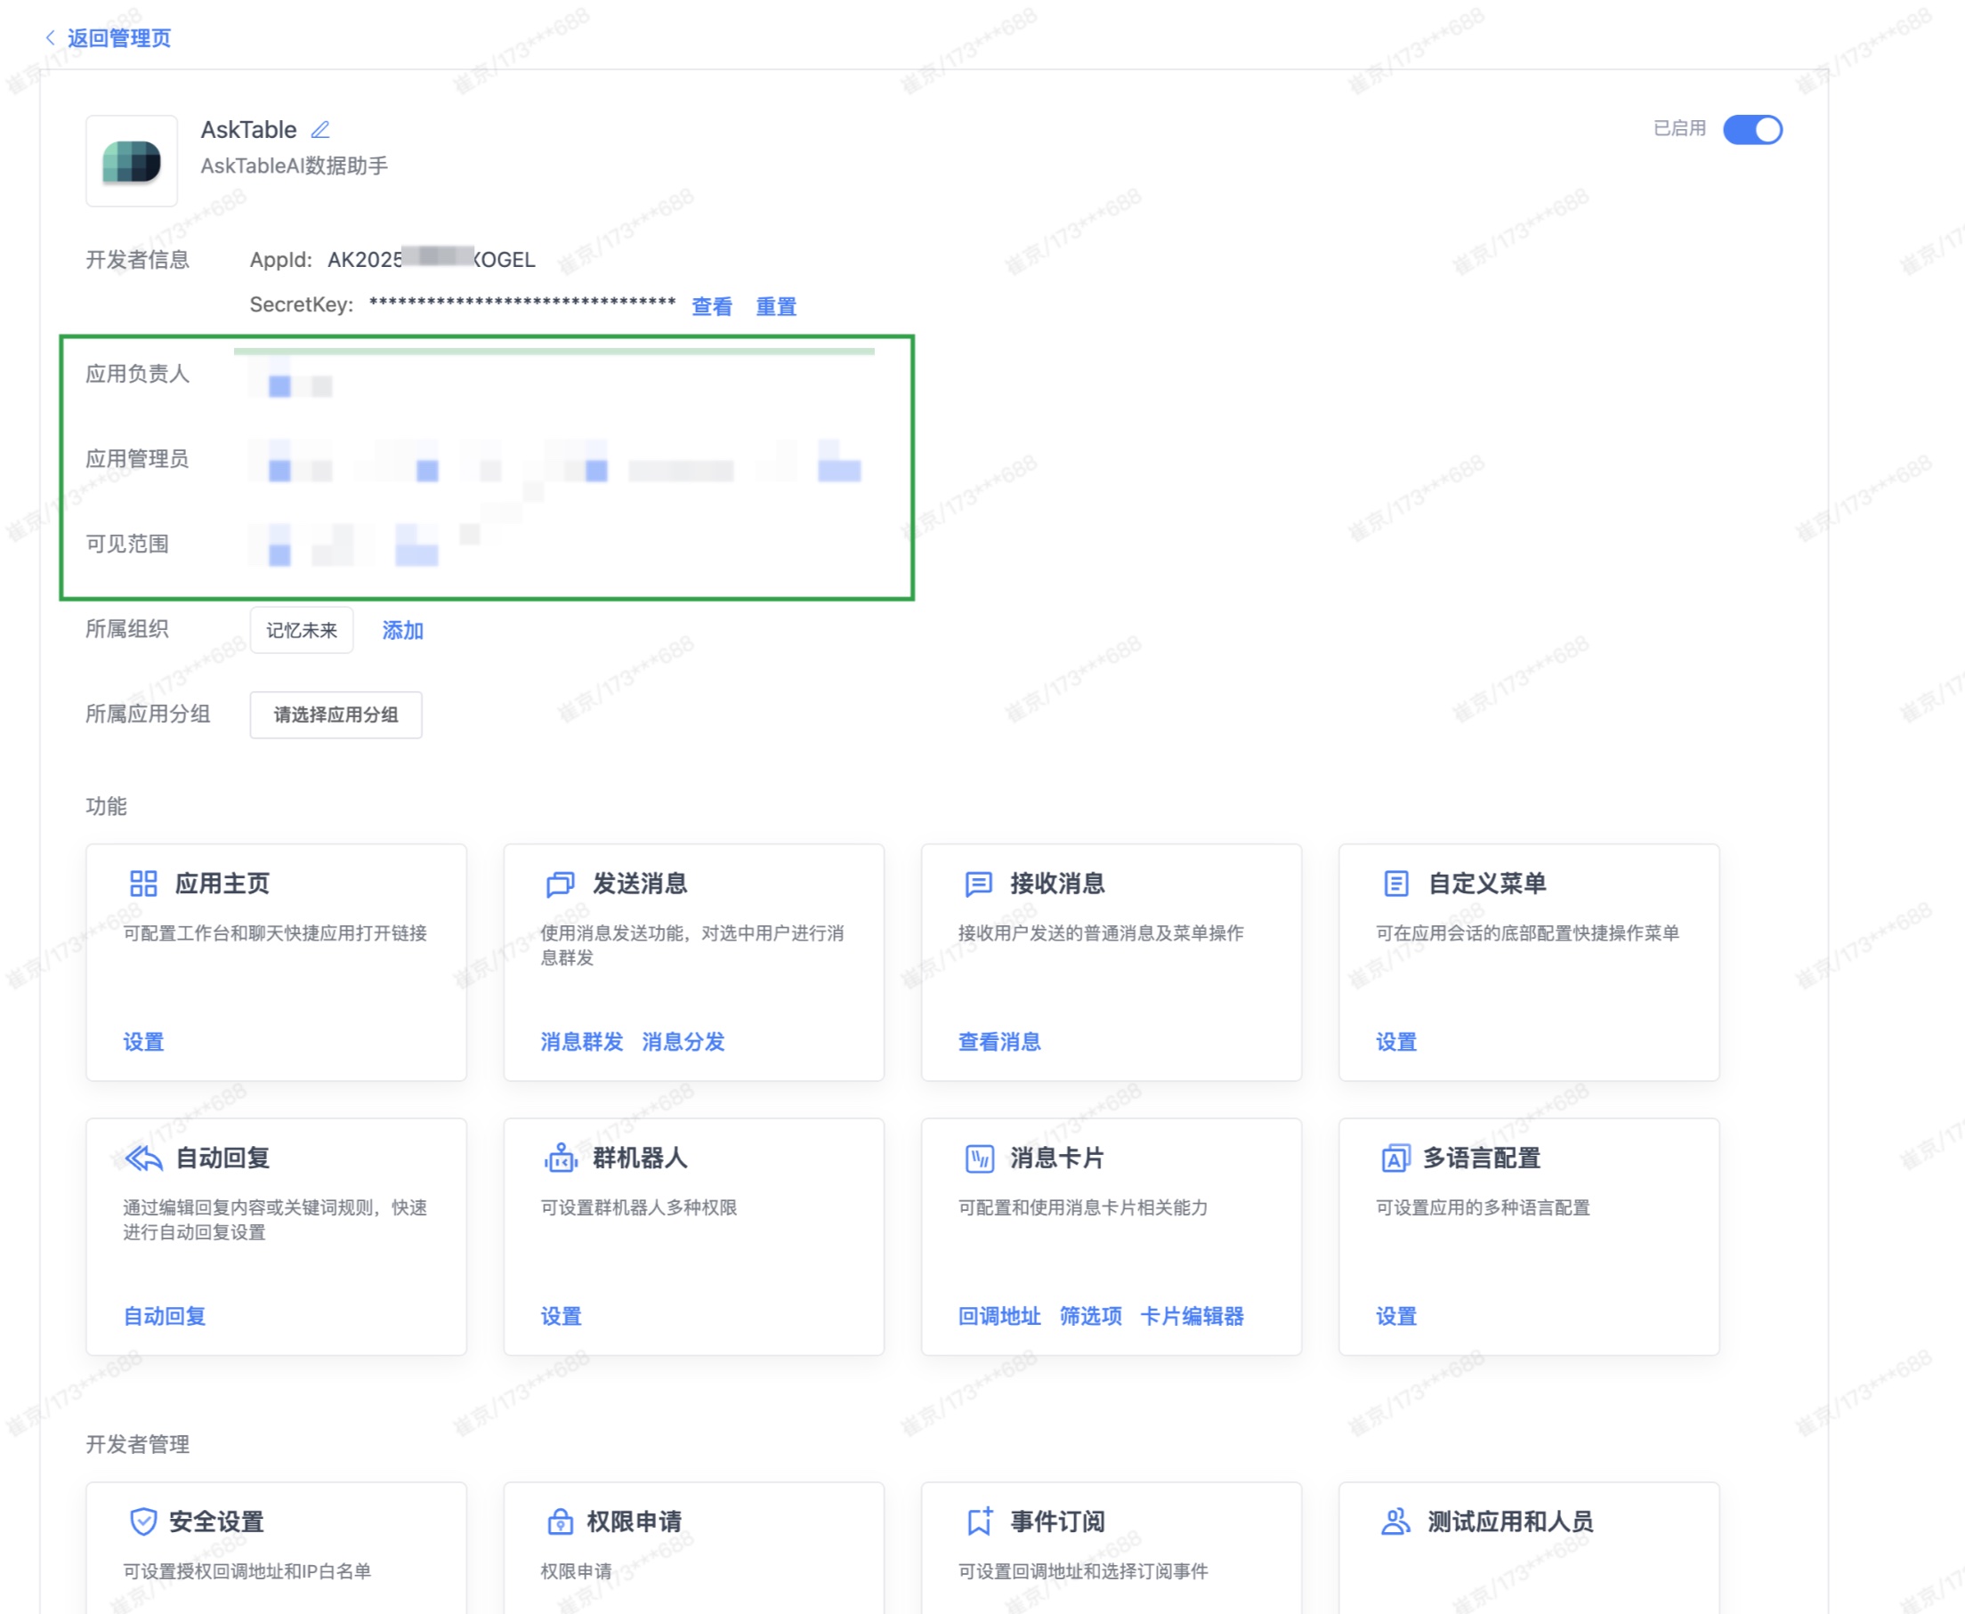Image resolution: width=1965 pixels, height=1614 pixels.
Task: Click 添加 to add an organization
Action: 402,630
